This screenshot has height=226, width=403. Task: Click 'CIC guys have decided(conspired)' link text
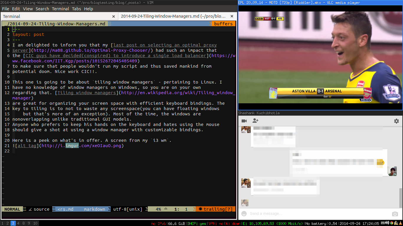point(68,56)
